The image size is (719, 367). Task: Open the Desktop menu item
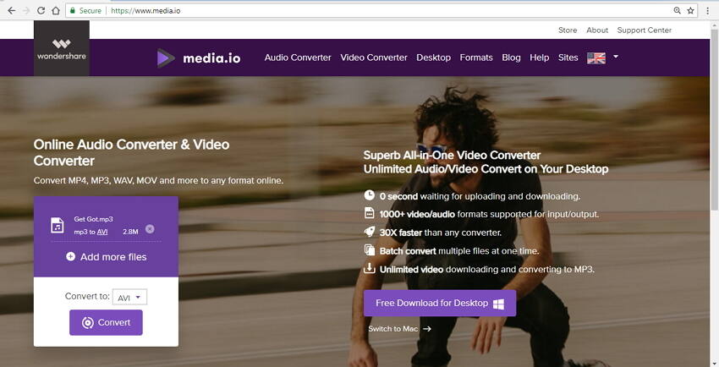pos(433,58)
